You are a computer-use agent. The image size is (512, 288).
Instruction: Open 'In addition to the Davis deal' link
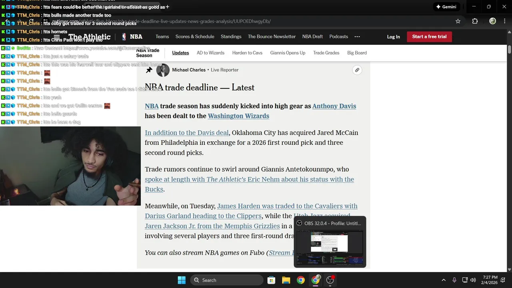click(x=187, y=133)
